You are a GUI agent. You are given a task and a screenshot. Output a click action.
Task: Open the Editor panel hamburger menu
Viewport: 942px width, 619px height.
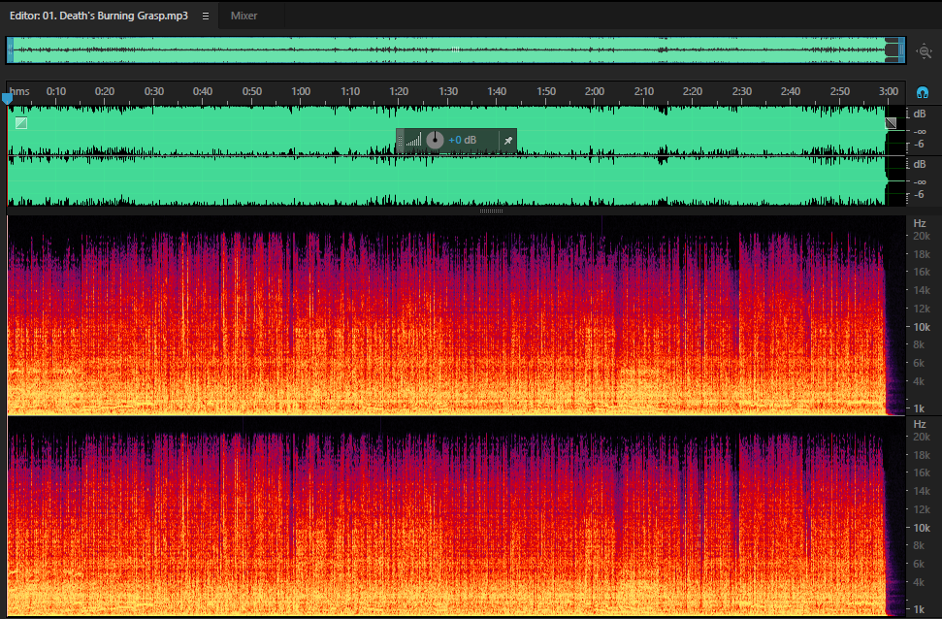coord(206,16)
